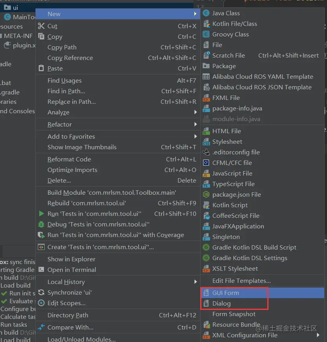Click the Alibaba Cloud ROS JSON Template icon

click(206, 87)
